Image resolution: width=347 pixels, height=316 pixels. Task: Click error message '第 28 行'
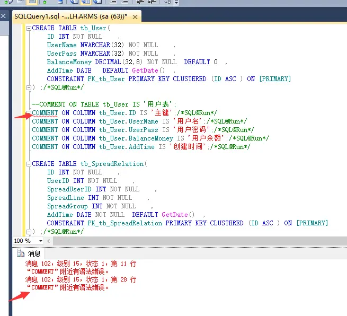[123, 279]
